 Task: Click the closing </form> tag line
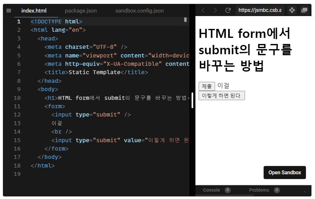[57, 149]
